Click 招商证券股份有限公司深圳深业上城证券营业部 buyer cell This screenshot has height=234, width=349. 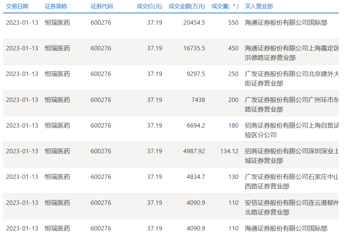click(292, 156)
